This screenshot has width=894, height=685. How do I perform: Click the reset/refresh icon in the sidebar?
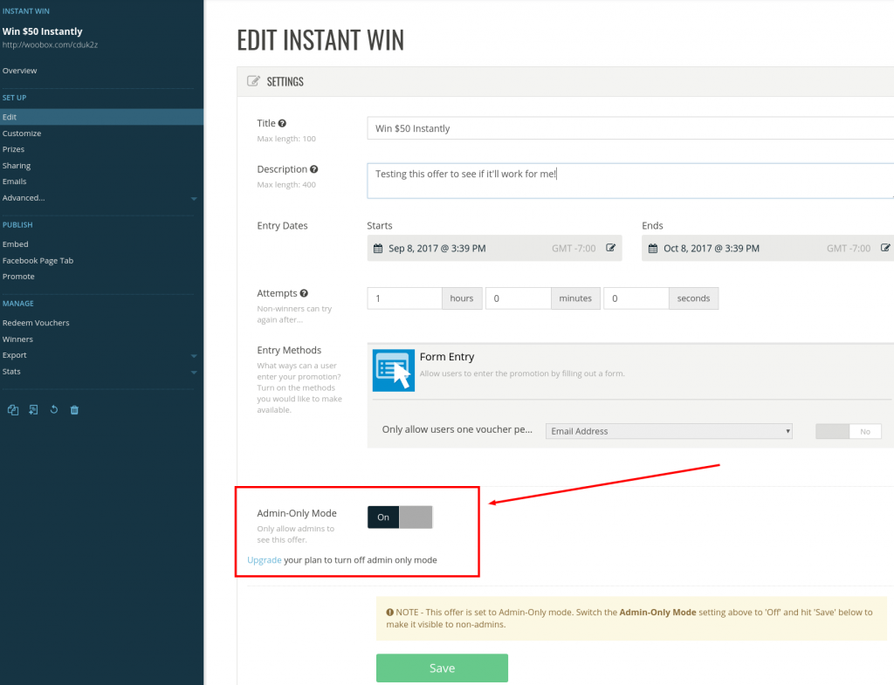53,409
